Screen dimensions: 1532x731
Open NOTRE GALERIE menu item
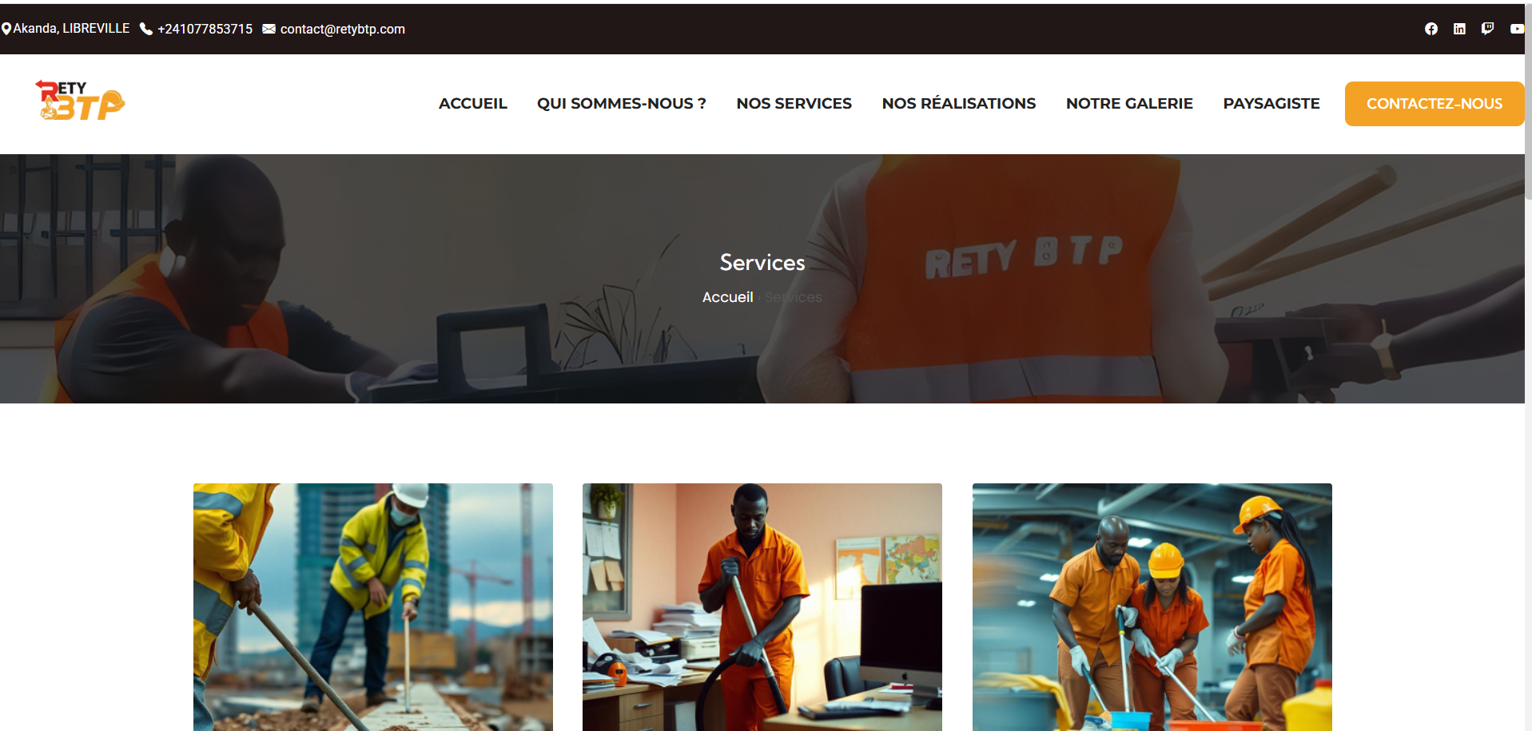[x=1129, y=104]
